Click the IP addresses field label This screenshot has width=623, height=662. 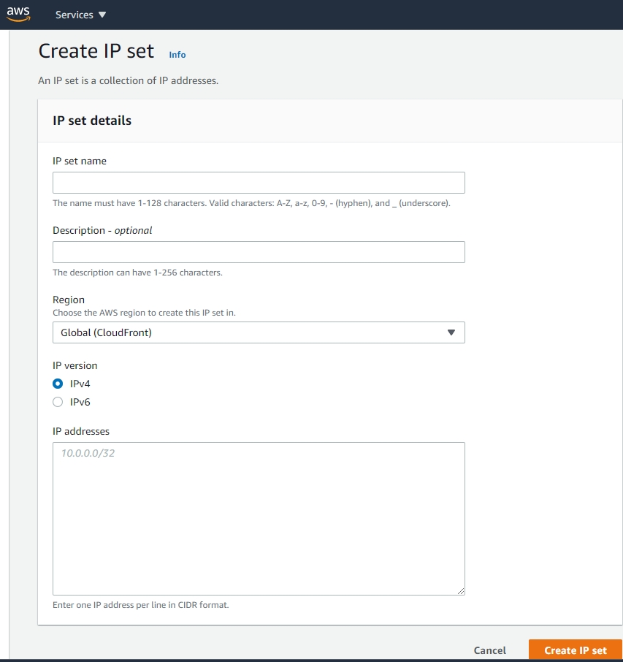(81, 431)
